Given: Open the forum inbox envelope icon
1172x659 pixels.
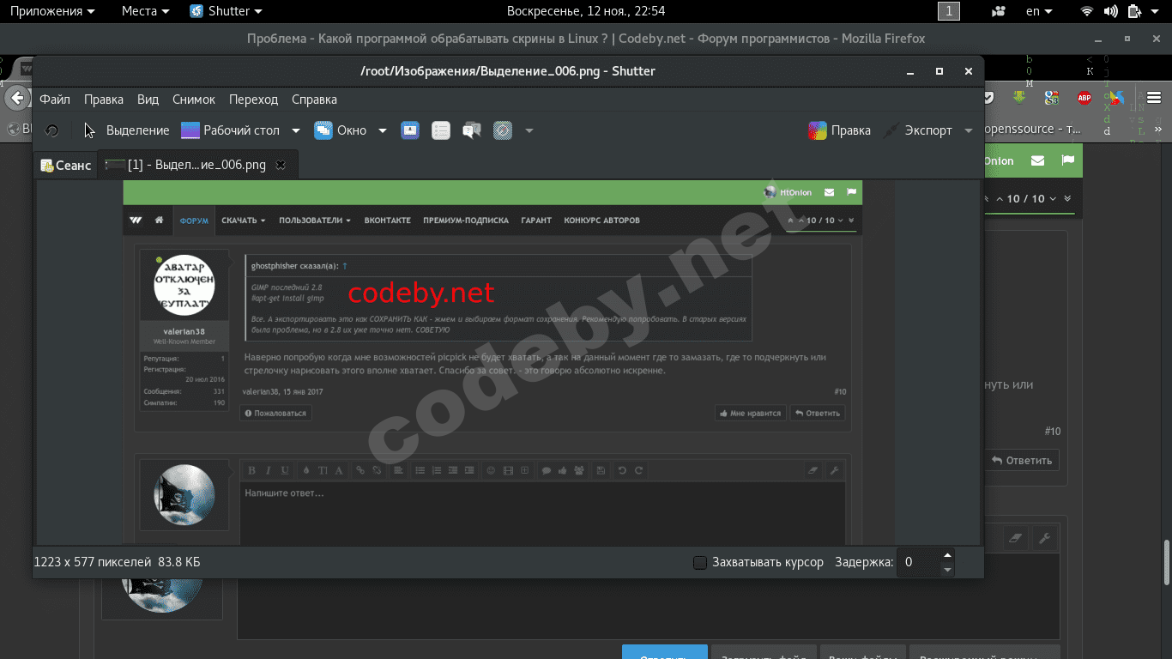Looking at the screenshot, I should (1037, 160).
